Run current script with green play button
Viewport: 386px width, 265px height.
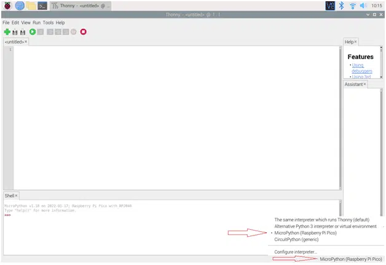point(33,32)
